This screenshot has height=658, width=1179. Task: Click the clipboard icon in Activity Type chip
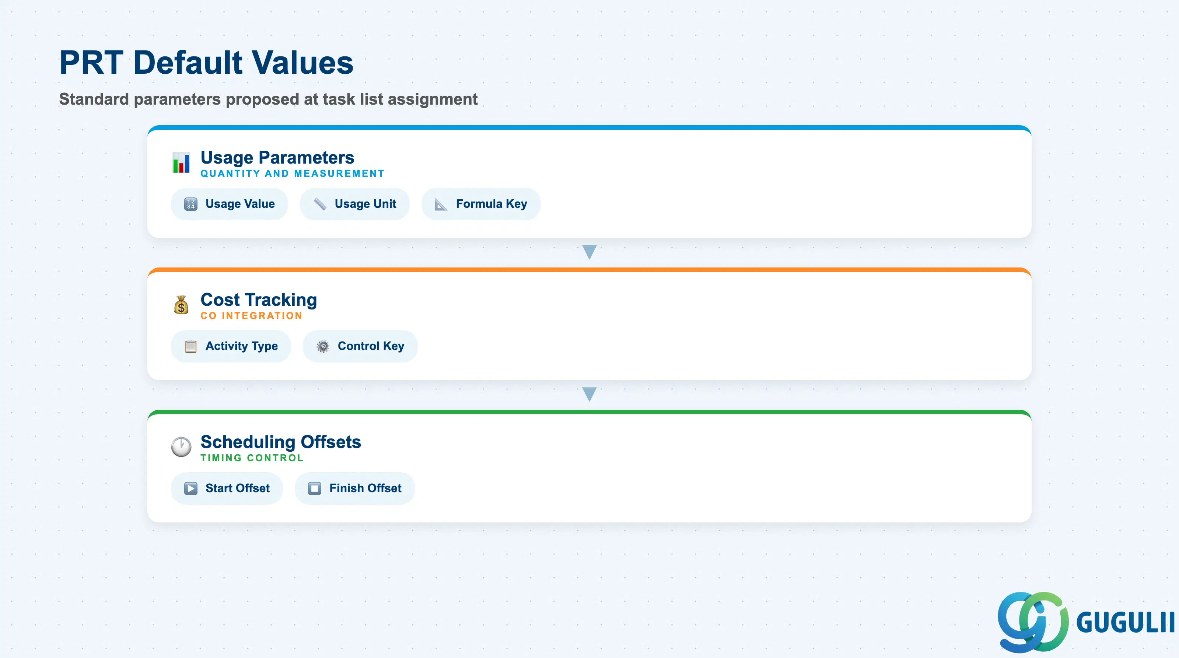(x=191, y=346)
